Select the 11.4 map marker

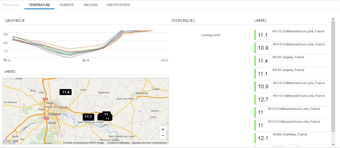point(66,92)
